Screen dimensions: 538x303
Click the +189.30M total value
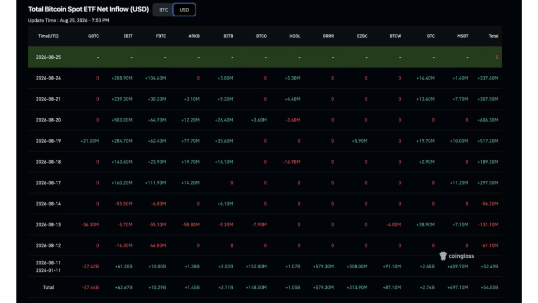[x=488, y=162]
